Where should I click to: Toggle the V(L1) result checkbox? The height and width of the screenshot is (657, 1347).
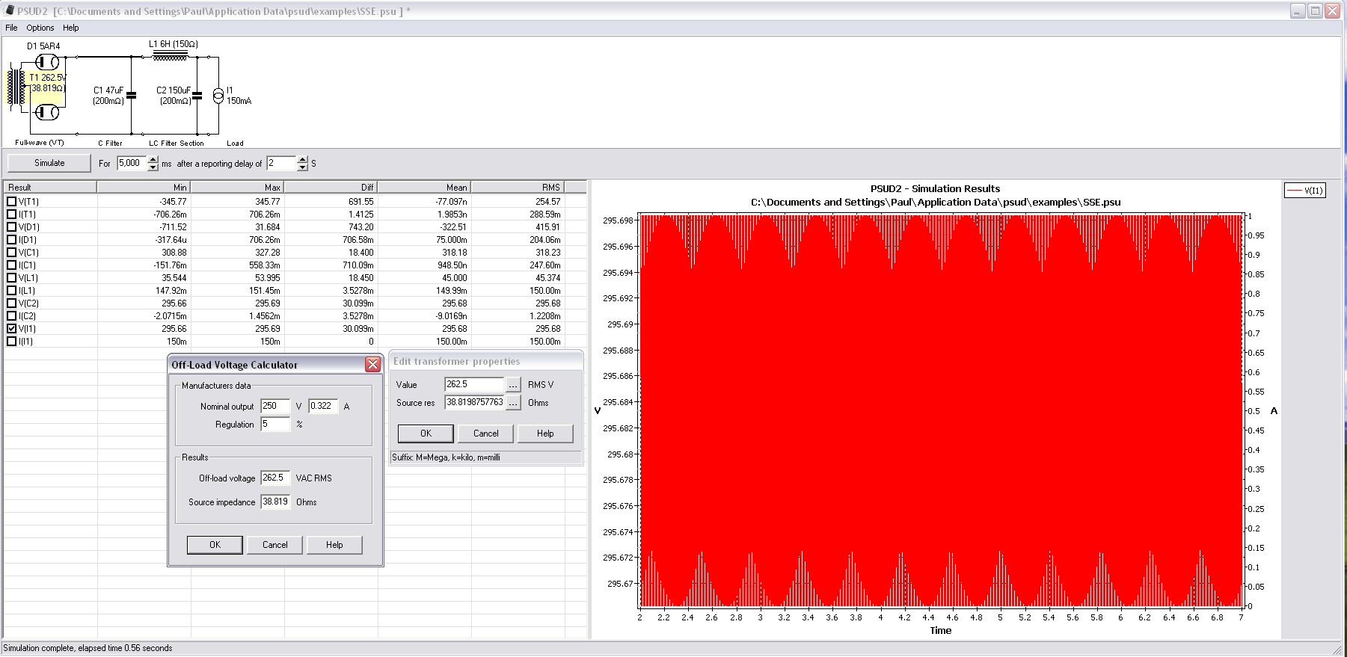tap(11, 278)
